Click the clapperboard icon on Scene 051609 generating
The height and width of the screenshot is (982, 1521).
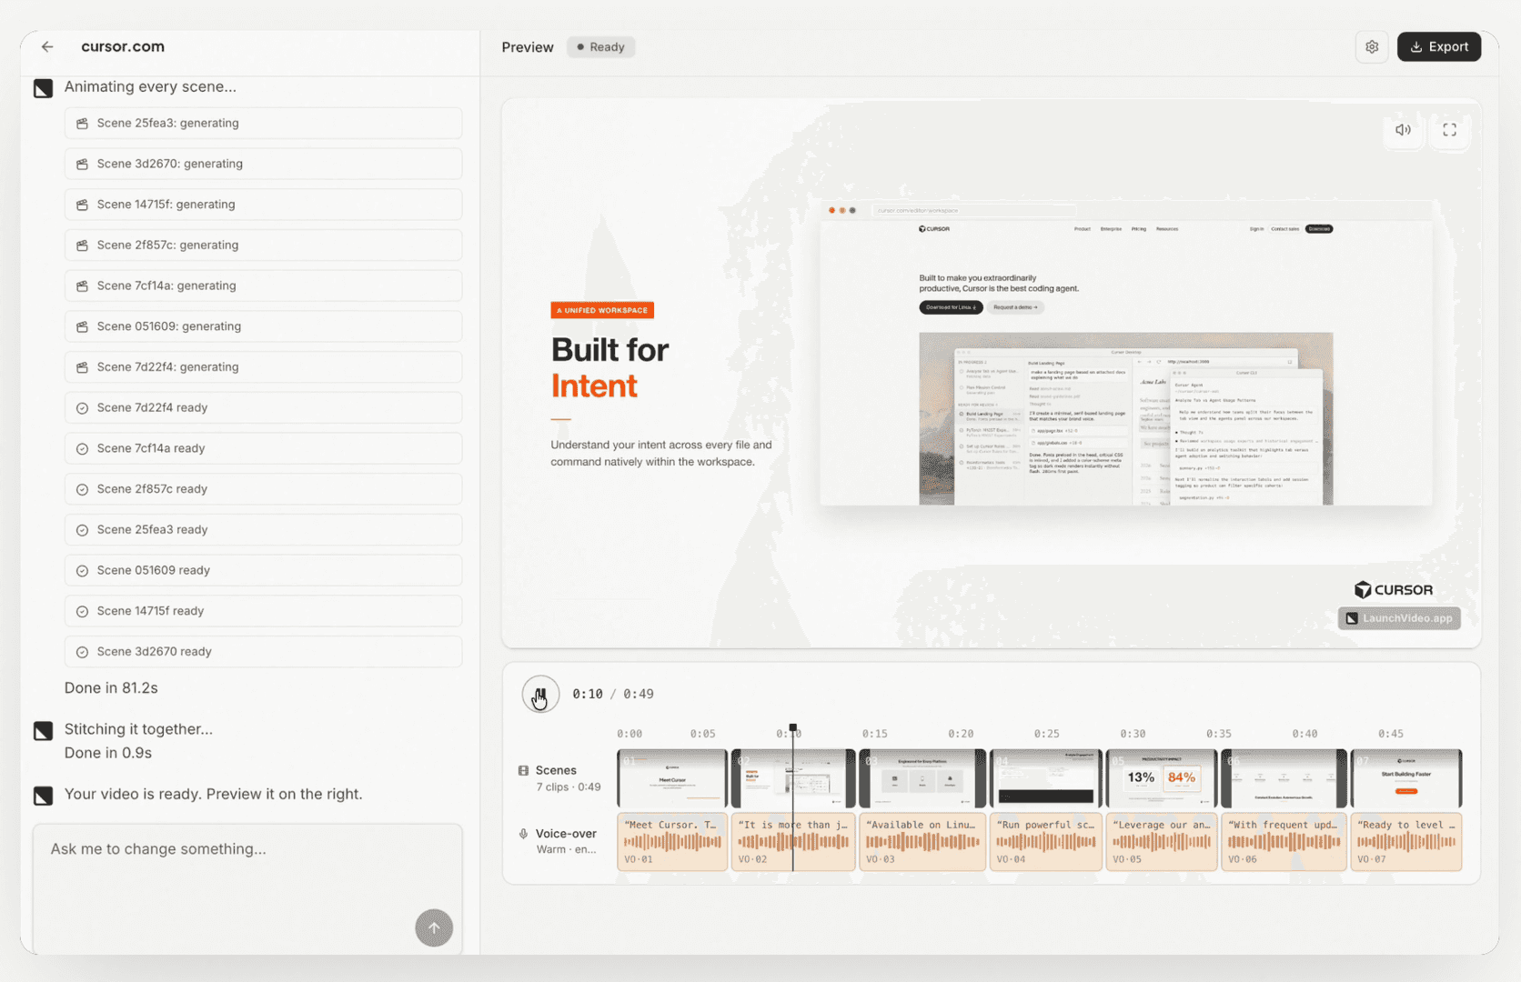click(83, 326)
